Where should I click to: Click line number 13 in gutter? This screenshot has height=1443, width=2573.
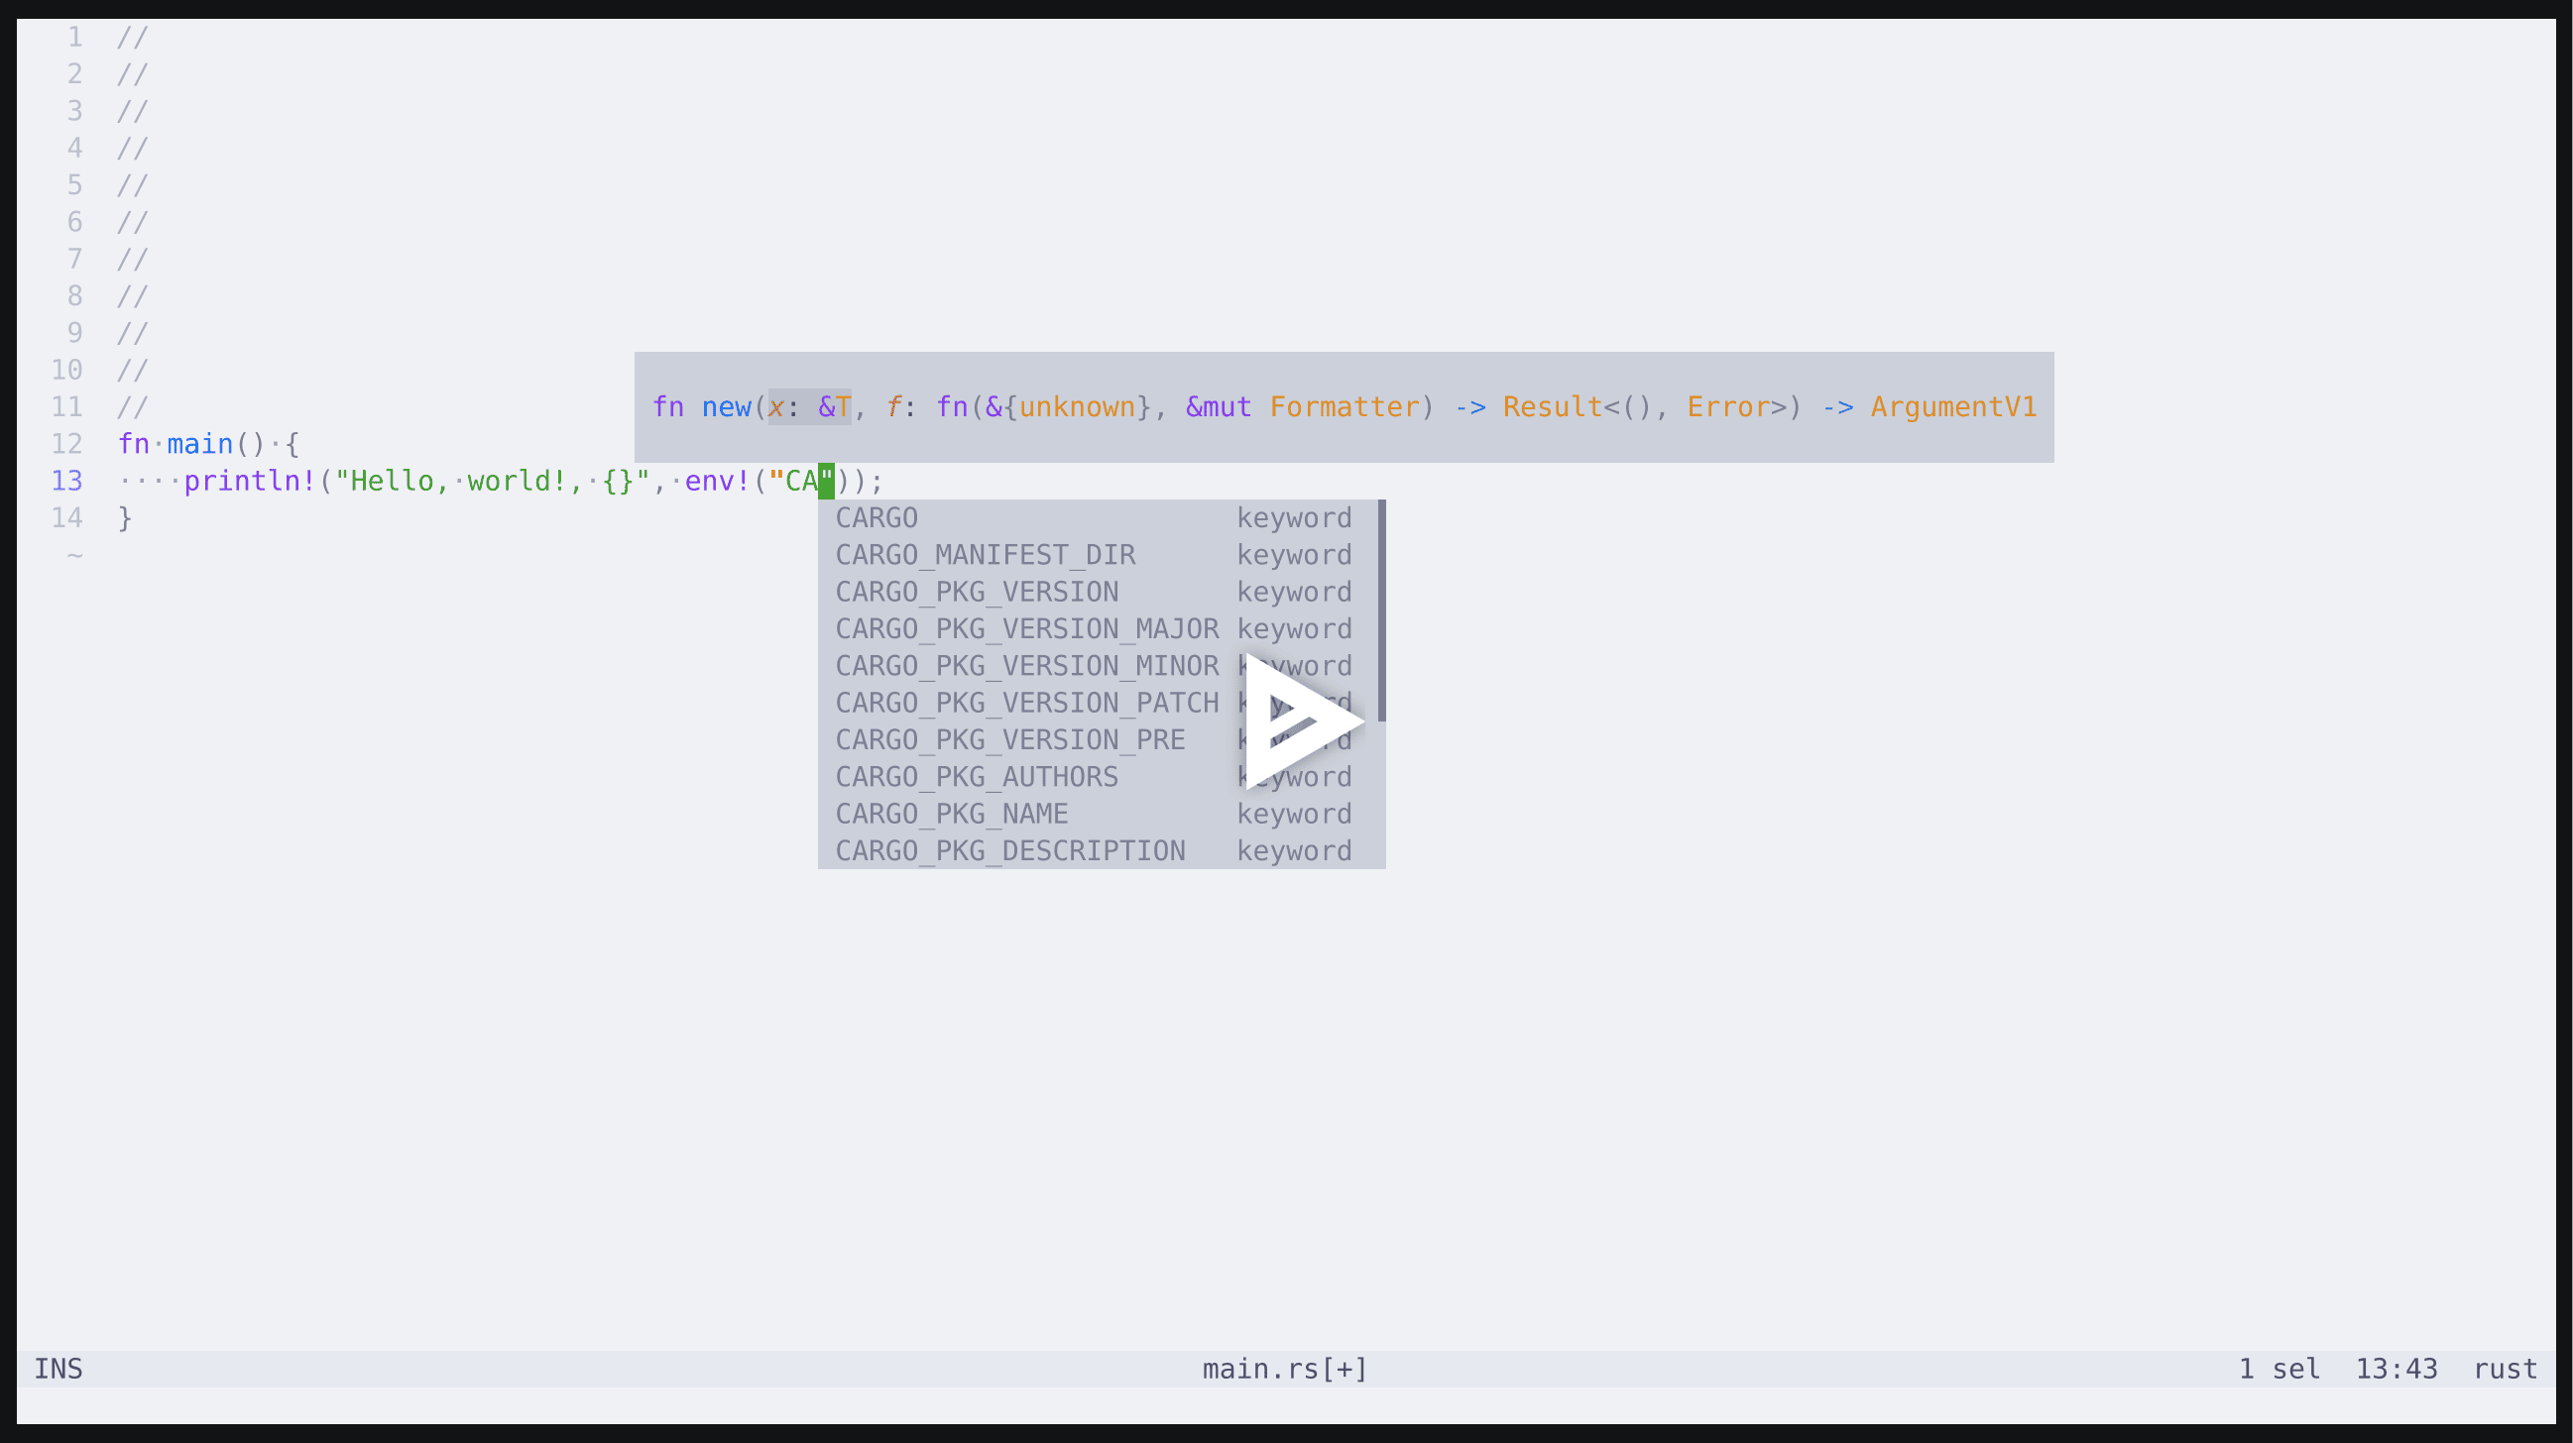[x=66, y=482]
